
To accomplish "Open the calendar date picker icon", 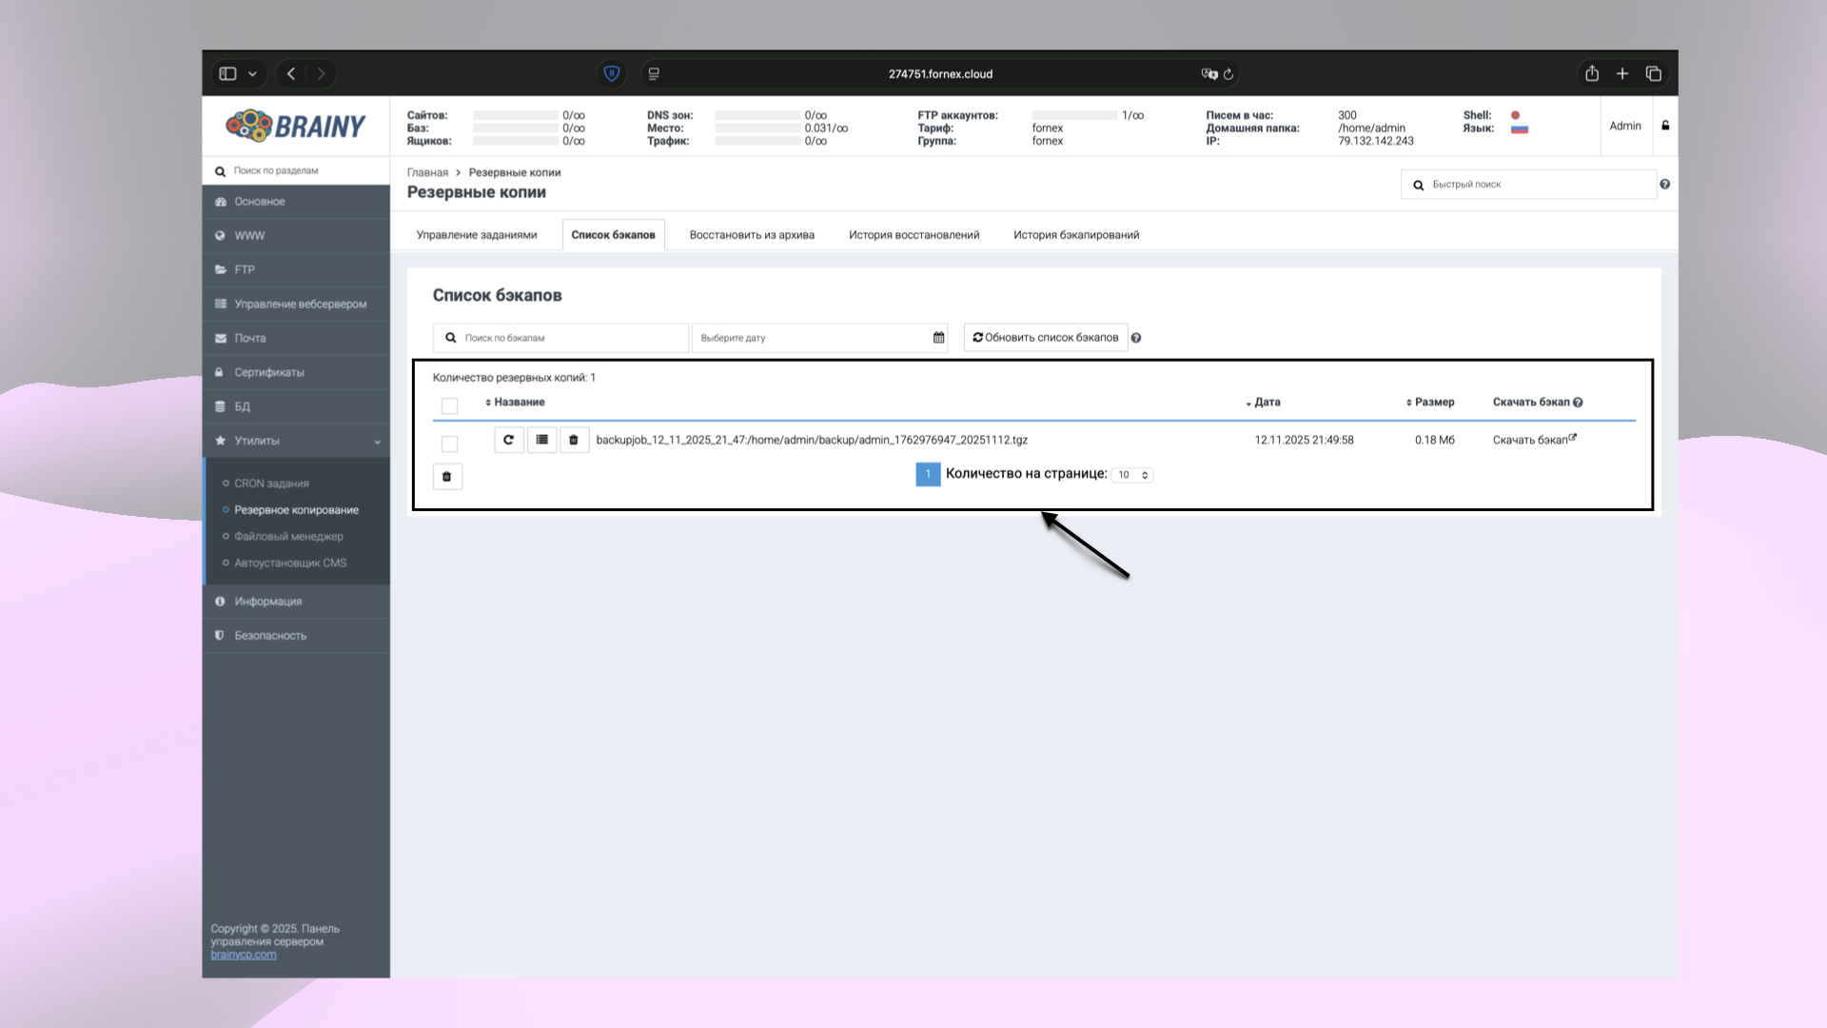I will coord(938,338).
